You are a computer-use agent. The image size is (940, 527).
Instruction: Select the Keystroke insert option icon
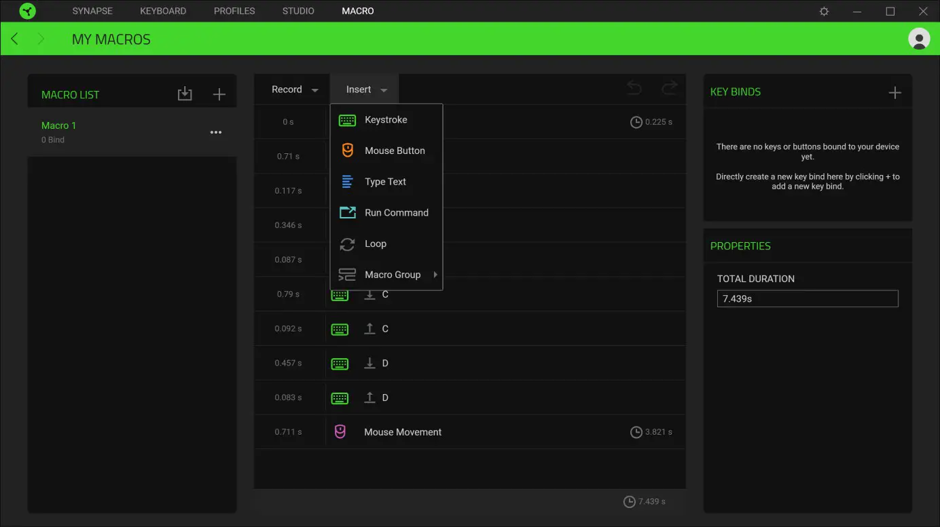pyautogui.click(x=347, y=119)
